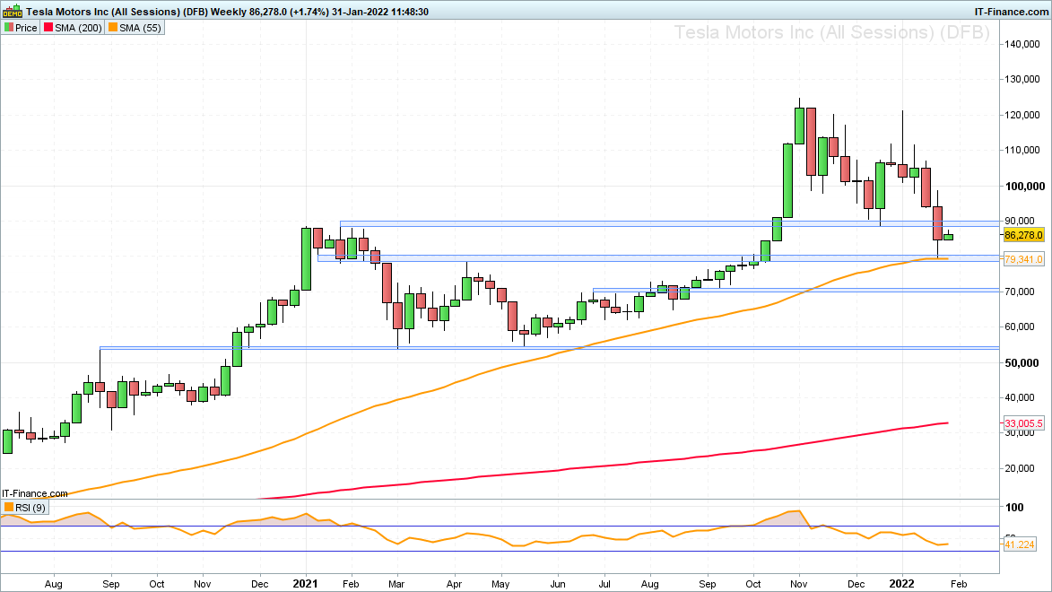Select the SMA (55) legend label
This screenshot has height=592, width=1052.
pos(140,28)
